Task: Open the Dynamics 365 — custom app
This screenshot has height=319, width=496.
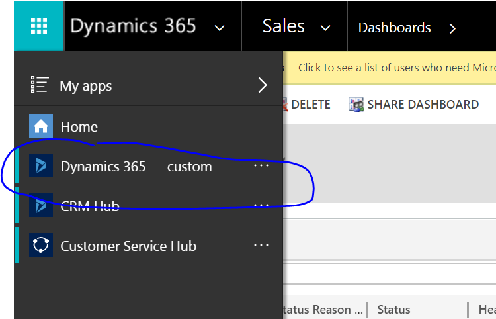Action: 136,167
